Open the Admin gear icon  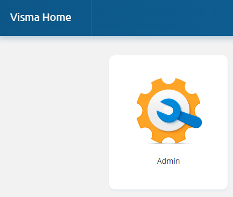pos(168,111)
